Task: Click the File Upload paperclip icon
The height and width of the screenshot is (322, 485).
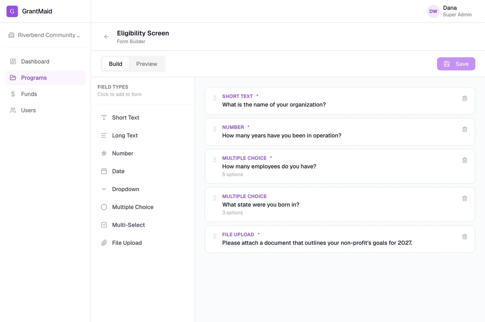Action: click(104, 243)
